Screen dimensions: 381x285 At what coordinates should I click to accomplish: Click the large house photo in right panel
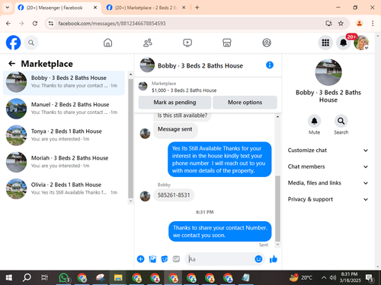point(328,72)
